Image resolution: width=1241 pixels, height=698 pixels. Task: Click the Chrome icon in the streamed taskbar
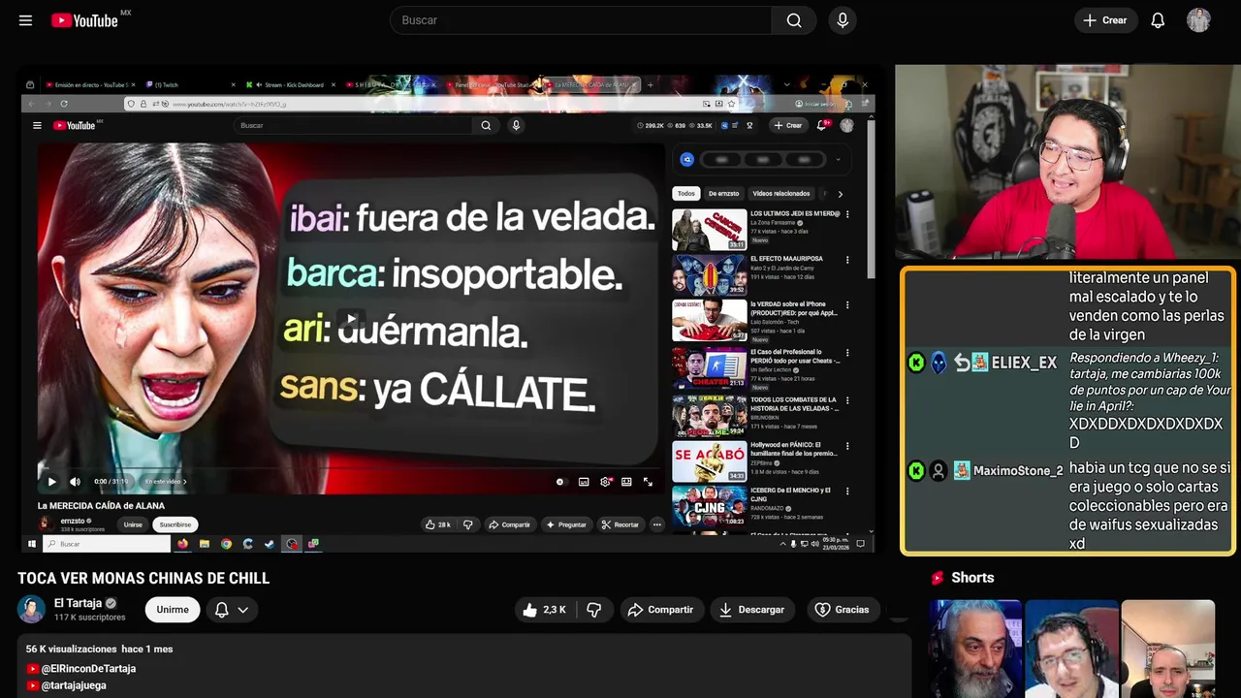226,544
